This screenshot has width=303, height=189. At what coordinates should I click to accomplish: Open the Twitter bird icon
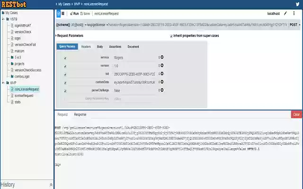tap(298, 4)
